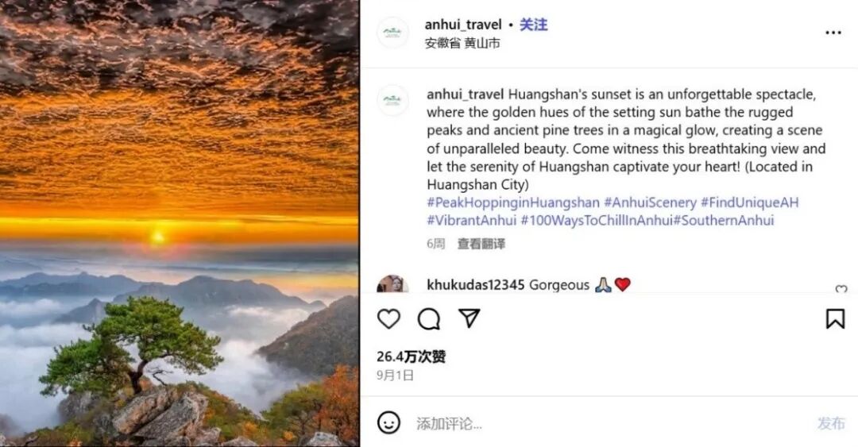This screenshot has height=447, width=858.
Task: Open the #VibrantAnhui hashtag
Action: [x=472, y=221]
